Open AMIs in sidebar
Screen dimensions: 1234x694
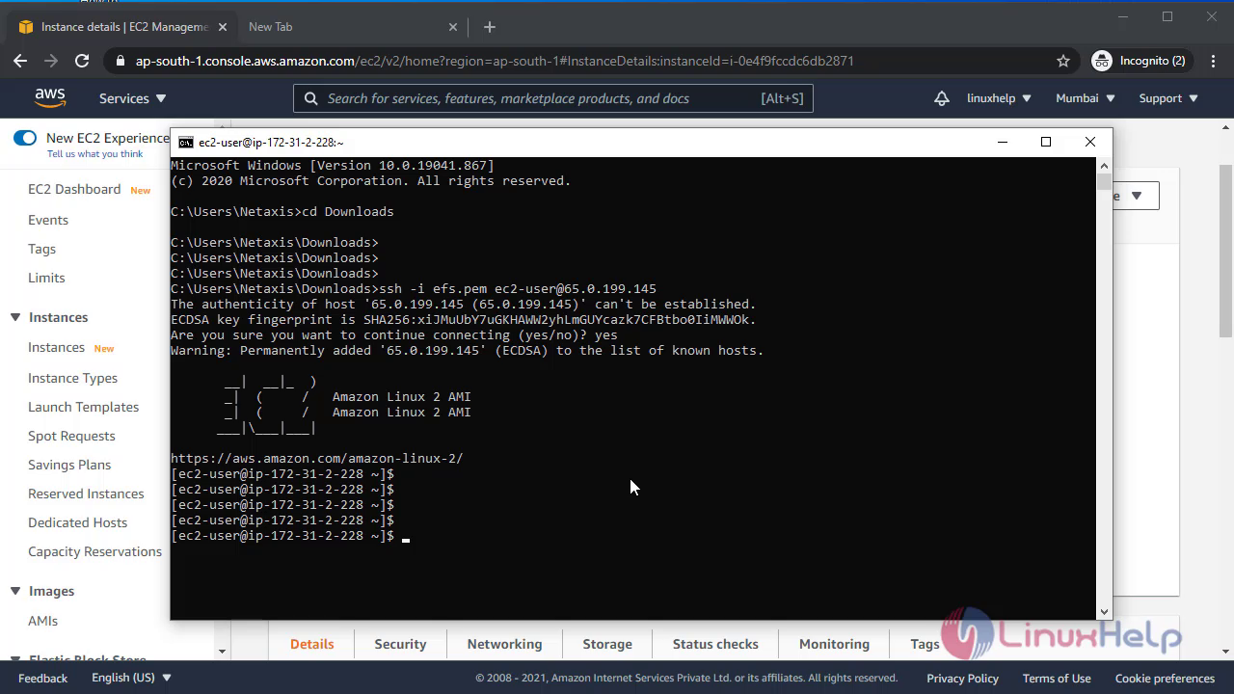(x=42, y=621)
